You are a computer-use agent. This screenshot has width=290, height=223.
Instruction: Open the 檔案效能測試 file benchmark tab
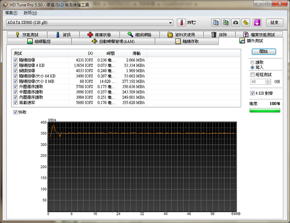[259, 35]
